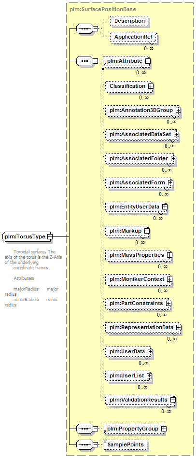196x458 pixels.
Task: Expand plm:EntityUserData element
Action: [x=165, y=207]
